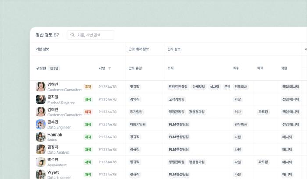Click the 구성원 column header
Viewport: 307px width, 179px height.
tap(41, 68)
